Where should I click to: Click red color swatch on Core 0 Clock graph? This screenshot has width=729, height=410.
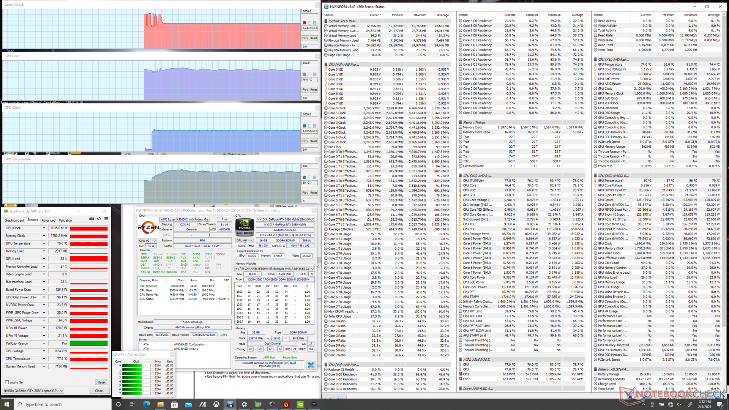(x=305, y=23)
